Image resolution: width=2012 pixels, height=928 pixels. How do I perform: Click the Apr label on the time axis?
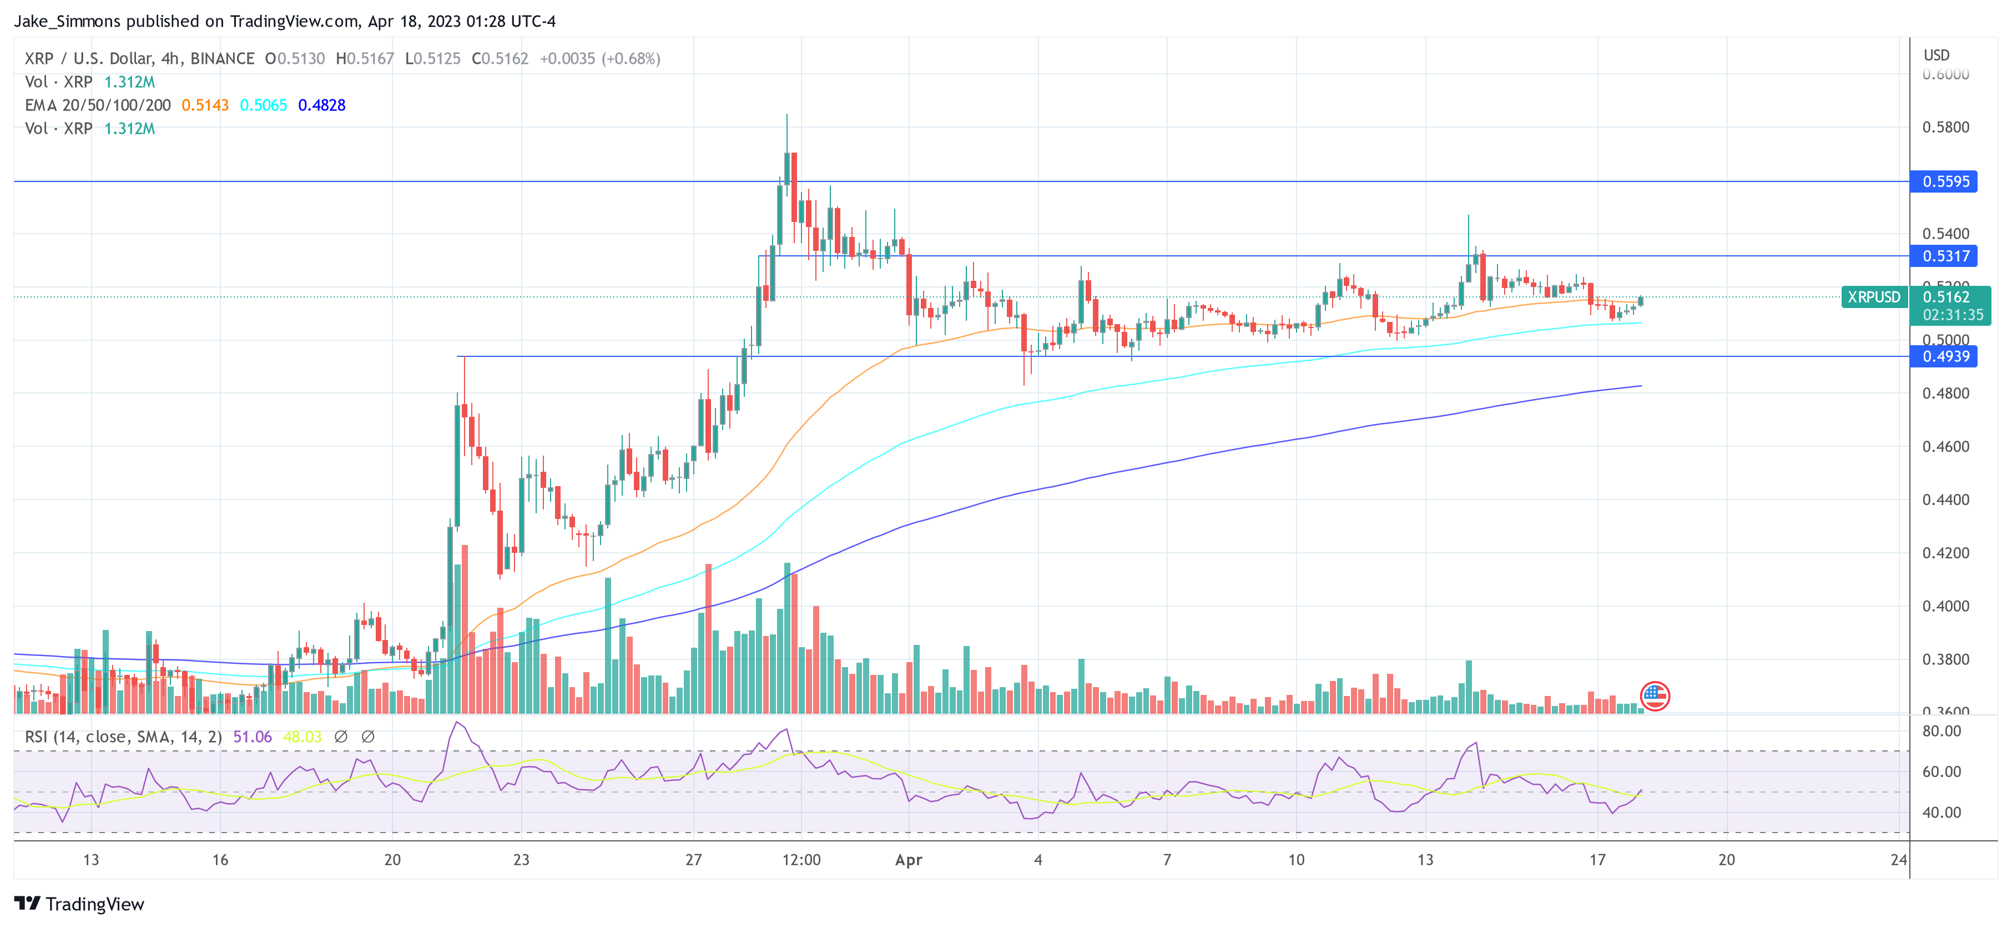tap(909, 860)
